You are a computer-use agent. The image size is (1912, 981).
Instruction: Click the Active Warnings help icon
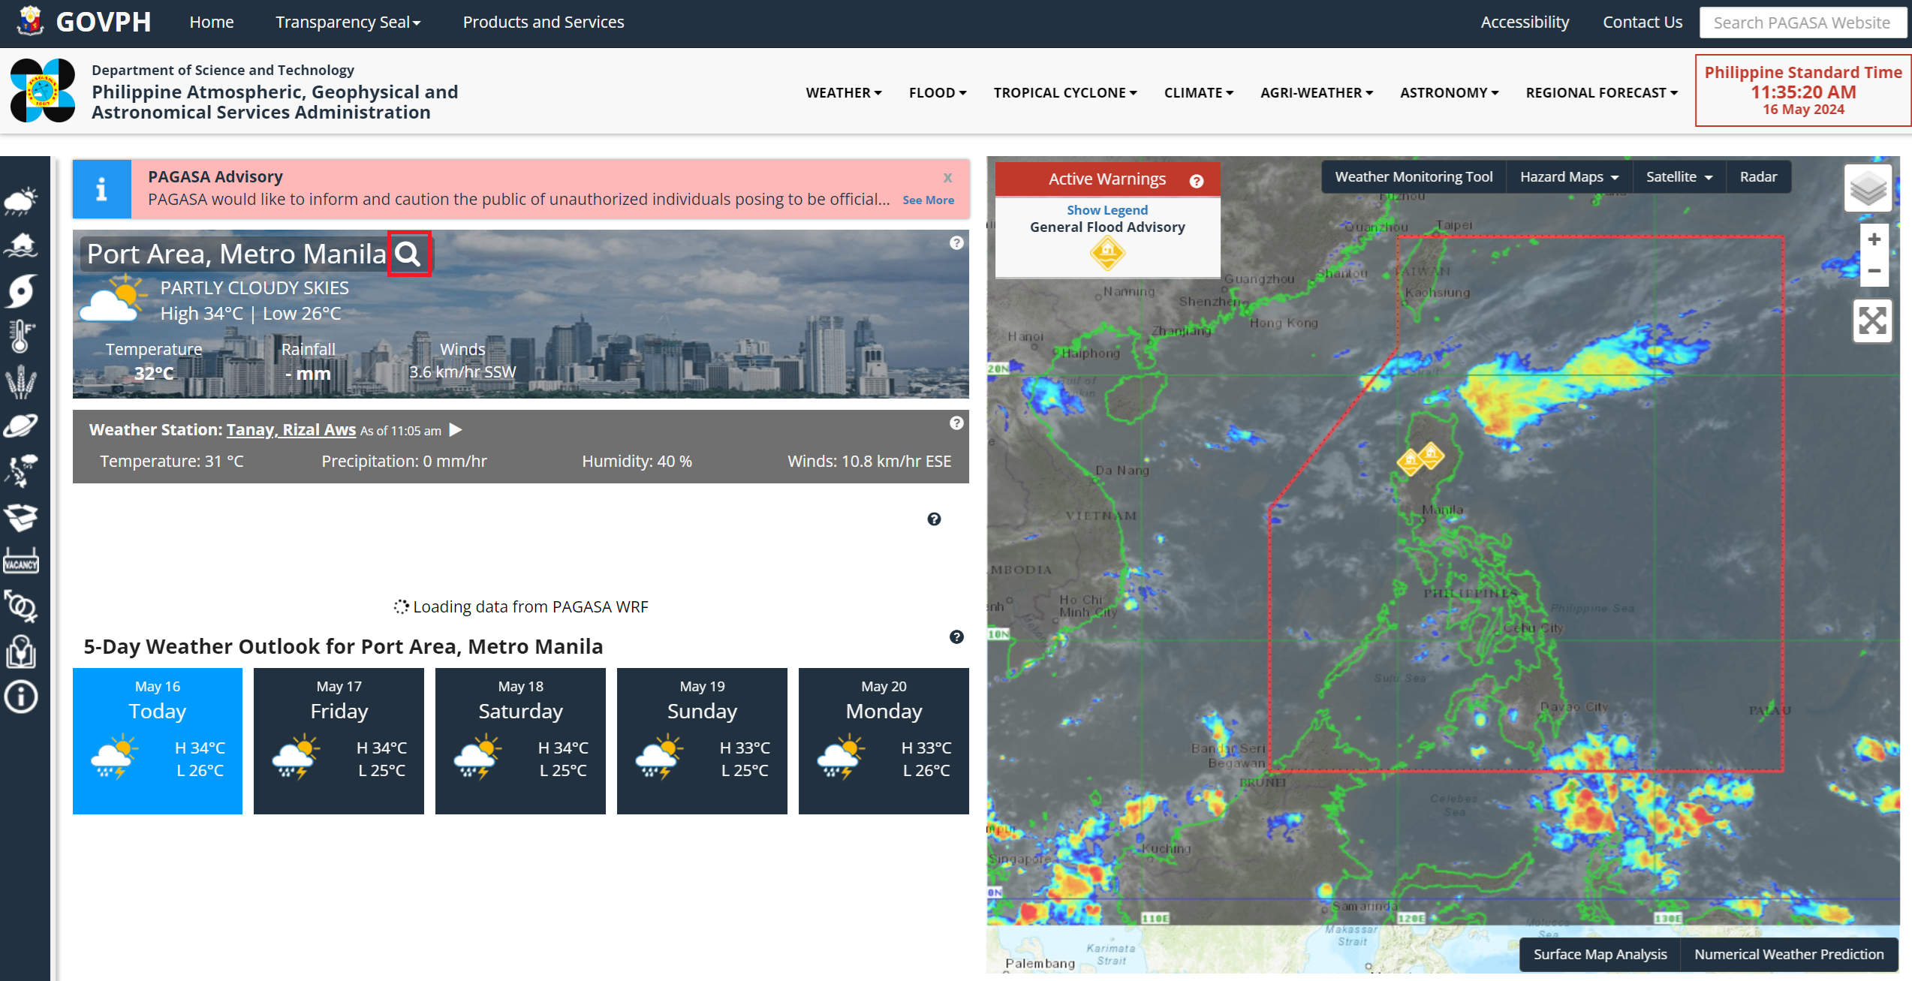[x=1197, y=180]
